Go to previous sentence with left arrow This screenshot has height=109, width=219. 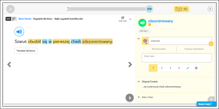(9, 64)
